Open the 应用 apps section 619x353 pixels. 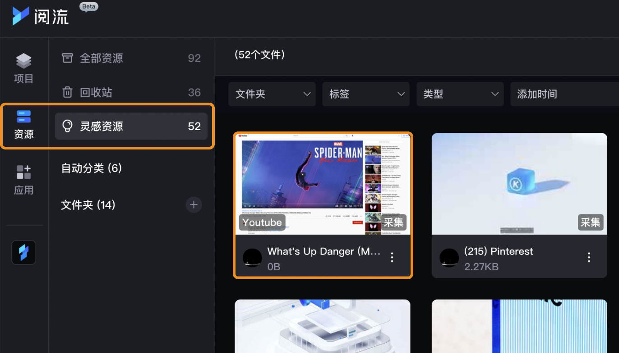24,180
